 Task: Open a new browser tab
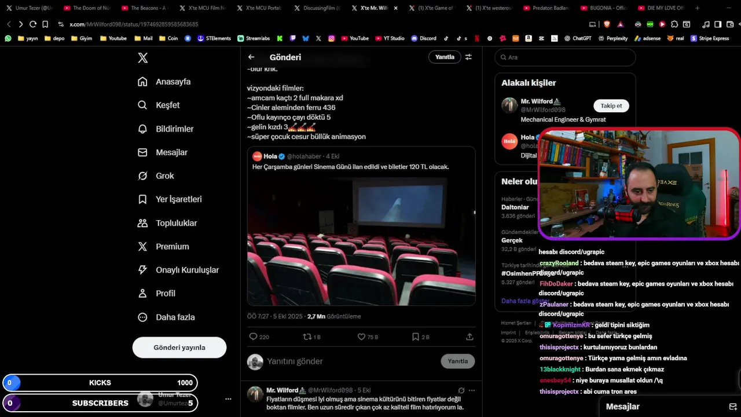(x=697, y=8)
